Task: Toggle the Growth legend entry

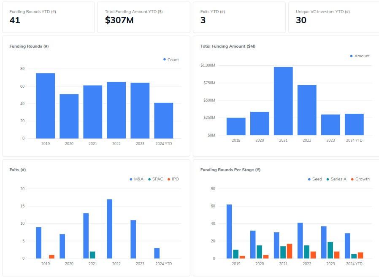Action: [360, 179]
